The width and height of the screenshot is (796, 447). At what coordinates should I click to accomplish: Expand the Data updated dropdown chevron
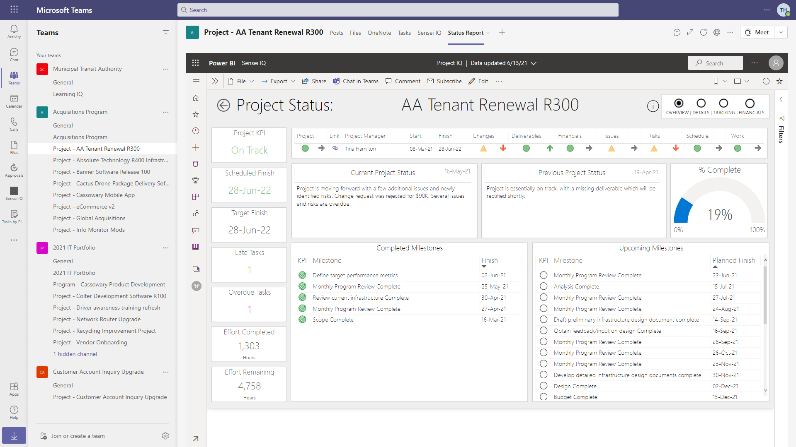(534, 63)
